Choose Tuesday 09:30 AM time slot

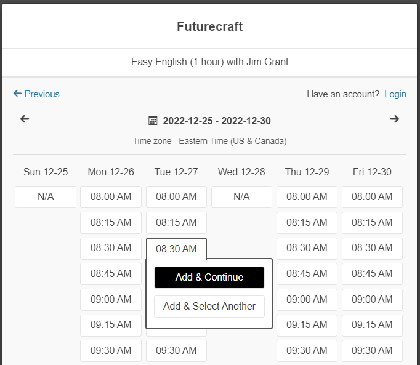[x=176, y=351]
